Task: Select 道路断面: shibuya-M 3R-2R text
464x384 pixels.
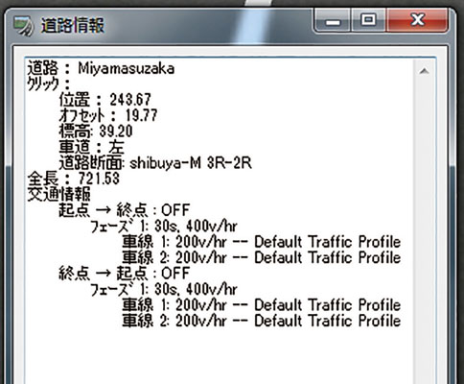Action: 155,163
